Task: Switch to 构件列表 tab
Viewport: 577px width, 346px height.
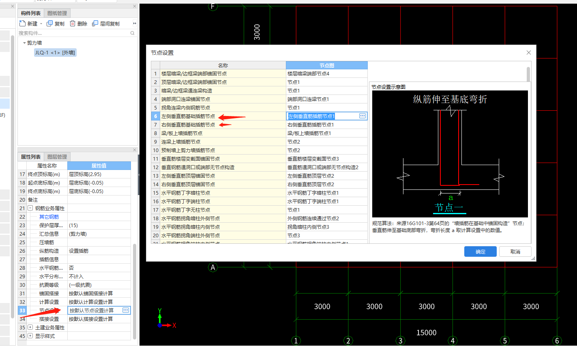Action: pos(31,13)
